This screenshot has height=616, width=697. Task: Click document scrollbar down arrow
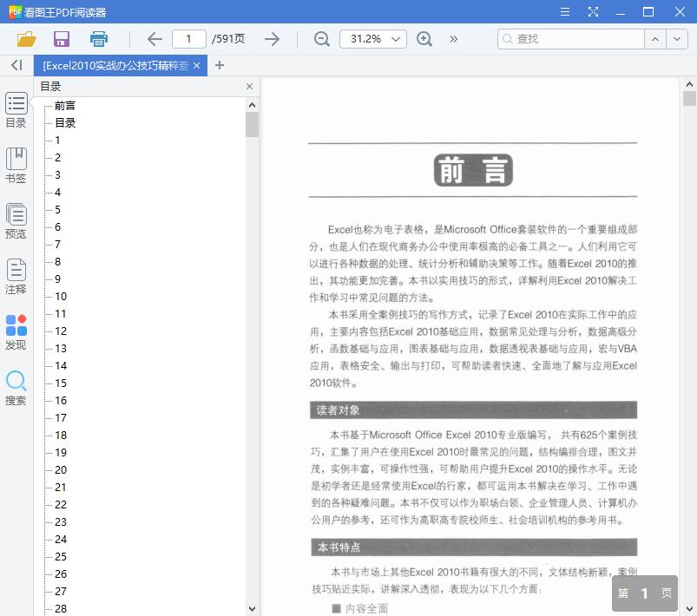[x=689, y=609]
